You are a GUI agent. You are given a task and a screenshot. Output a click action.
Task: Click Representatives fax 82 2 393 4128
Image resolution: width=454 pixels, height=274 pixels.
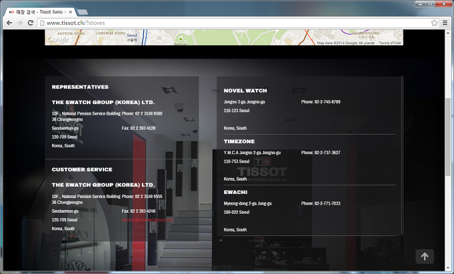[x=139, y=128]
